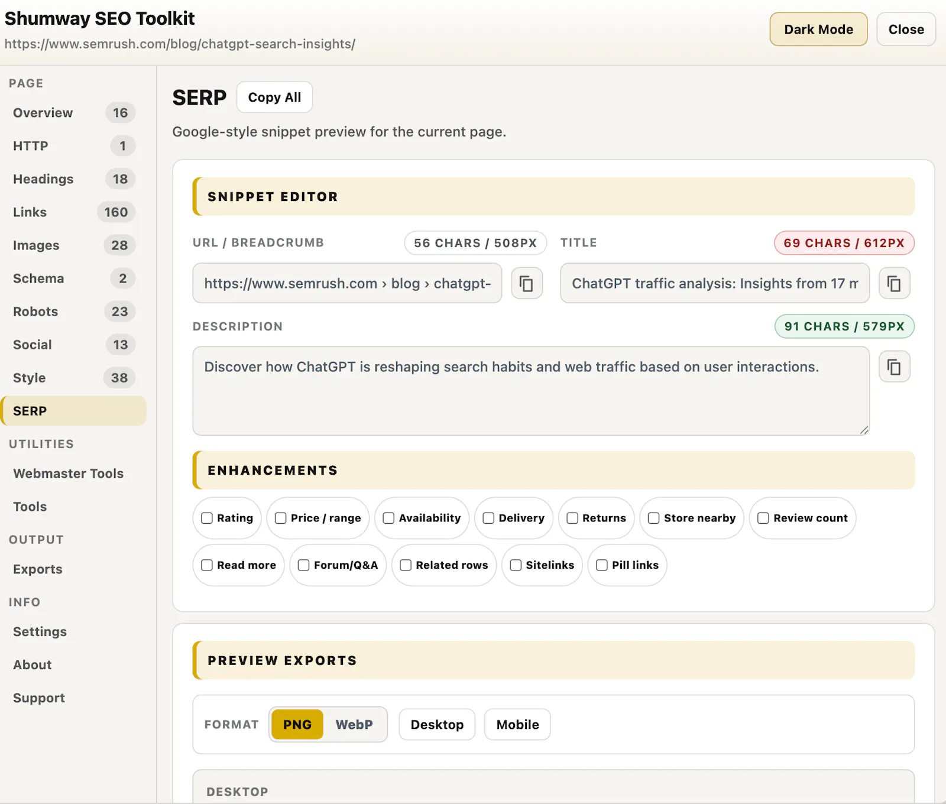Enable the Price / range checkbox
Image resolution: width=946 pixels, height=804 pixels.
[281, 518]
